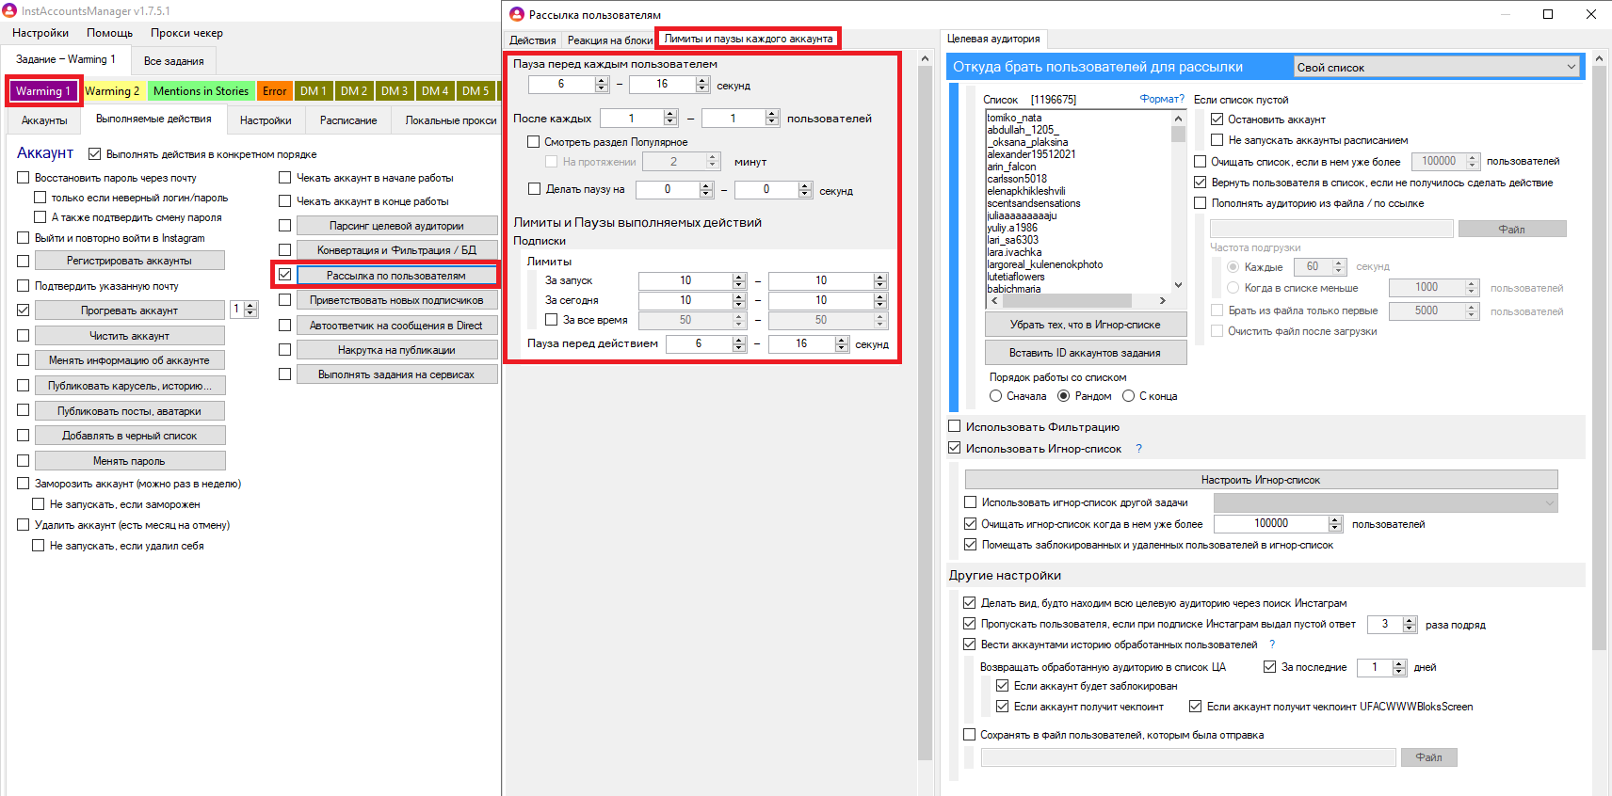Click the Прогревать аккаунт button

pyautogui.click(x=130, y=310)
